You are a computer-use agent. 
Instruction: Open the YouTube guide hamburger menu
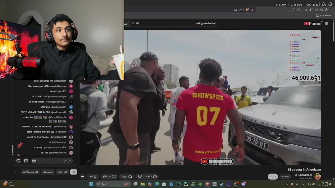(326, 23)
